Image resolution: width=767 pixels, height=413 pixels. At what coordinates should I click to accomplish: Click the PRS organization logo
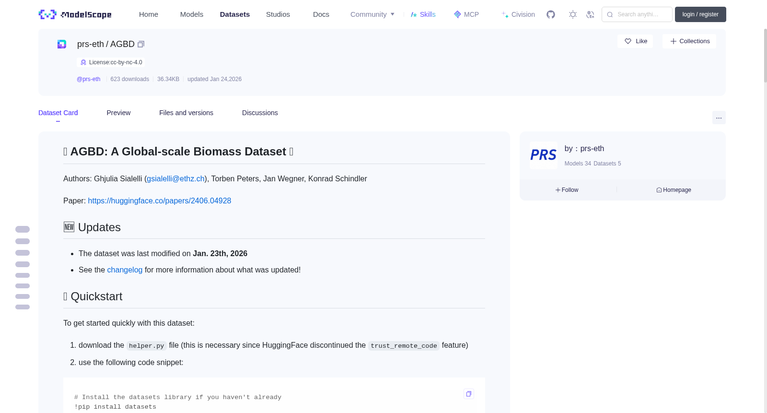click(x=544, y=155)
